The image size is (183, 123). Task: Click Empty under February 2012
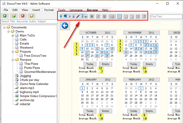[x=149, y=111]
